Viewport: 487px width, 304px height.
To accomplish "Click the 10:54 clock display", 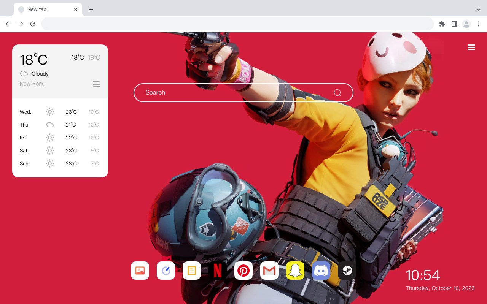I will (x=423, y=275).
